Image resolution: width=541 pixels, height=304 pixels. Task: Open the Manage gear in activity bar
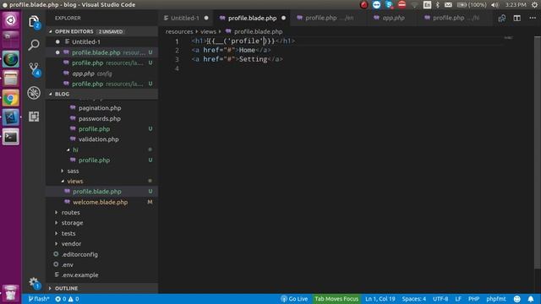[34, 283]
